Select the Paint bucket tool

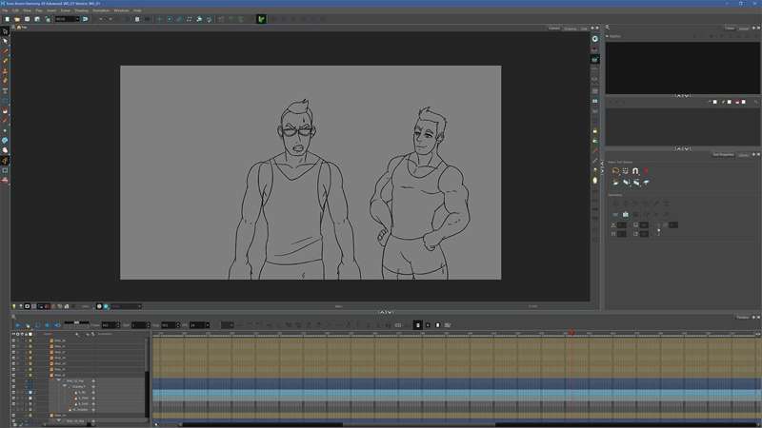coord(6,110)
